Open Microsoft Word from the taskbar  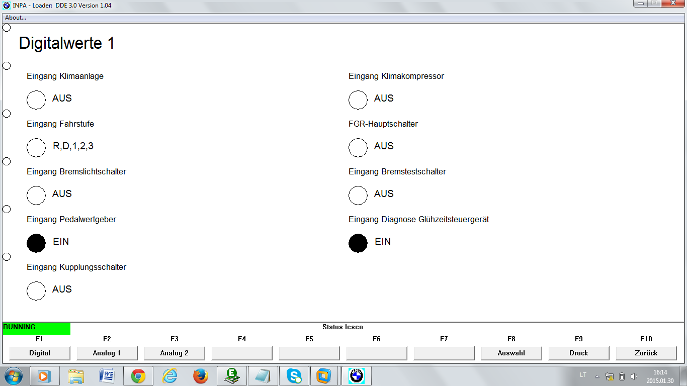point(107,376)
